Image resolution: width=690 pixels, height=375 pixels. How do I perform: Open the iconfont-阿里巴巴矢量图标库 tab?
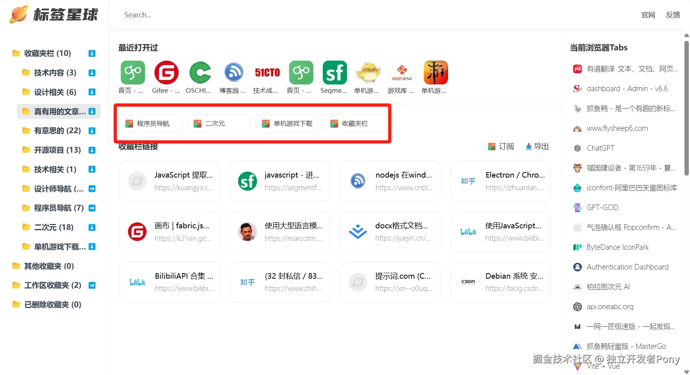[x=626, y=188]
